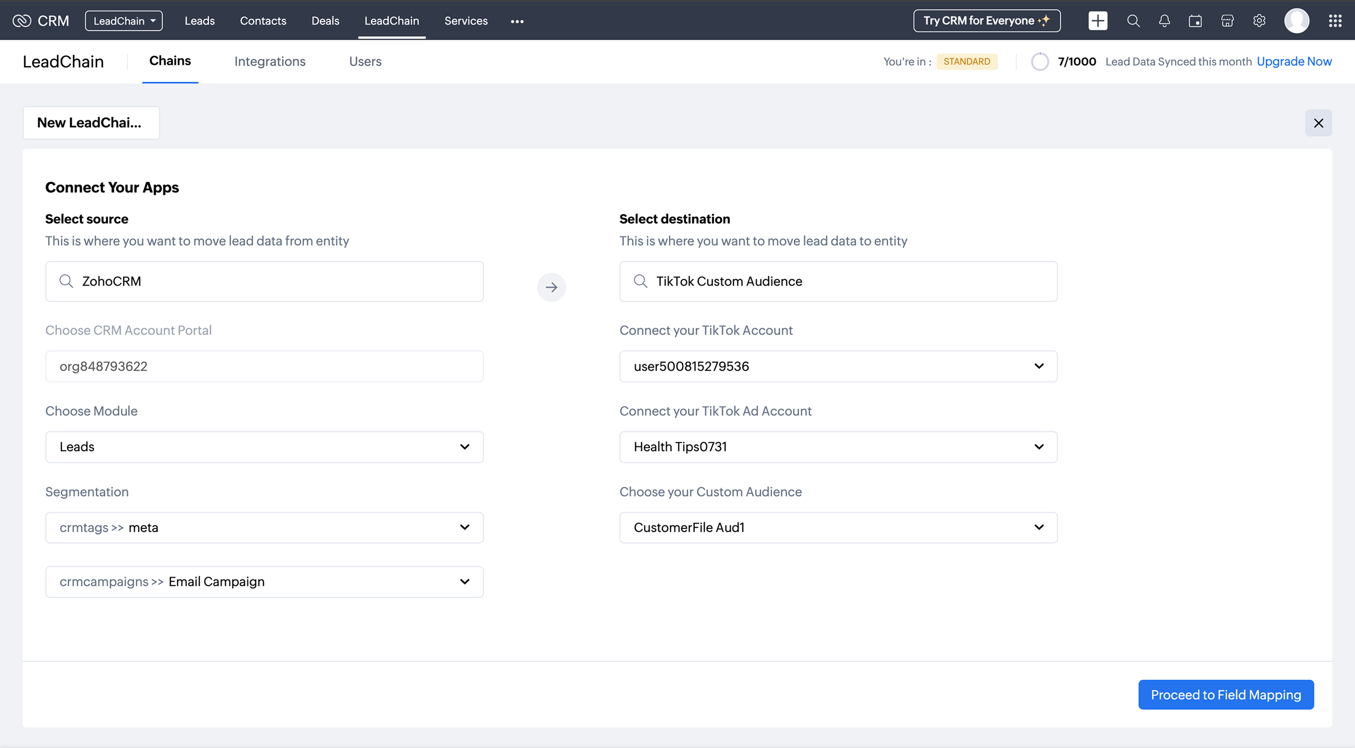The image size is (1355, 748).
Task: Click the TikTok Custom Audience destination field
Action: (x=838, y=281)
